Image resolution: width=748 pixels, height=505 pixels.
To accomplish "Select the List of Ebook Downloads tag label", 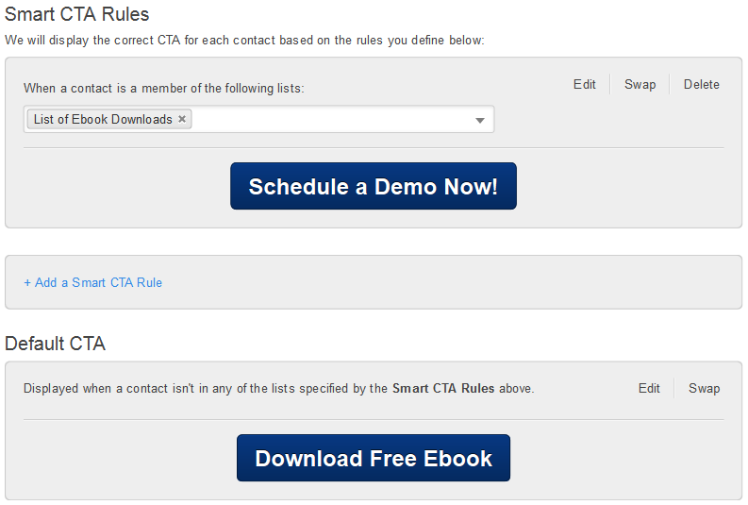I will click(103, 119).
